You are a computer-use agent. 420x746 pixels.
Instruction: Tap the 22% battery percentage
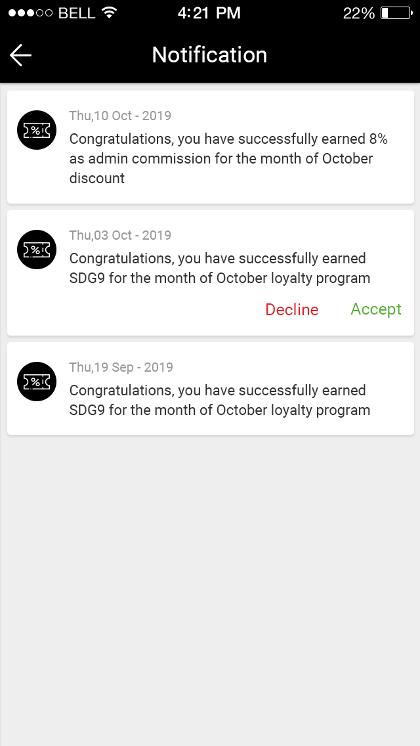pyautogui.click(x=359, y=13)
